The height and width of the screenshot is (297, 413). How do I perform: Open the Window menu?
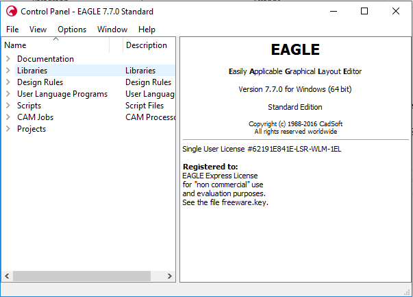[x=112, y=29]
